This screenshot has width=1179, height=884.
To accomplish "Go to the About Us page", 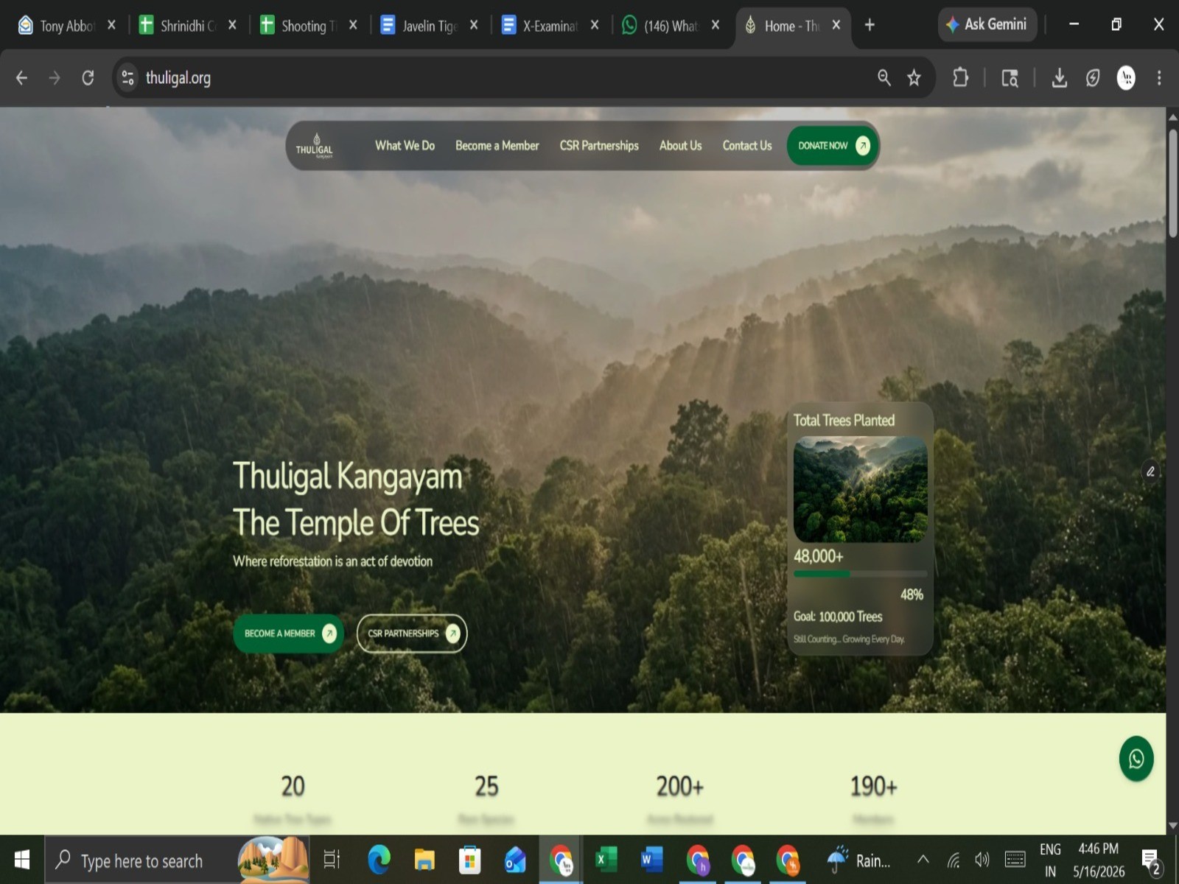I will coord(680,146).
